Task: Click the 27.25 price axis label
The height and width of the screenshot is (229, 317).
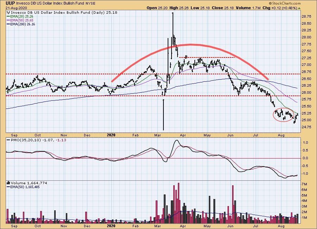Action: click(x=306, y=58)
